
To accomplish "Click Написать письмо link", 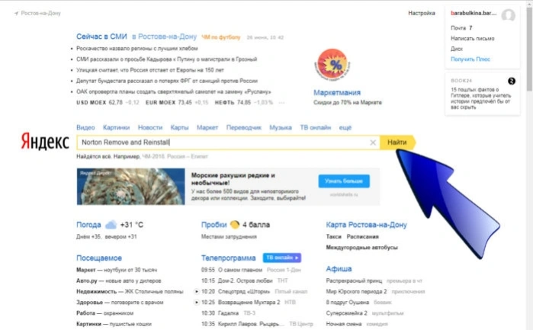I will 473,38.
